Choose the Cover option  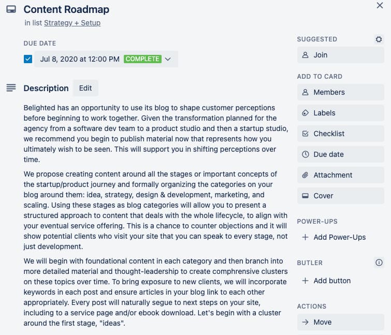pyautogui.click(x=340, y=196)
